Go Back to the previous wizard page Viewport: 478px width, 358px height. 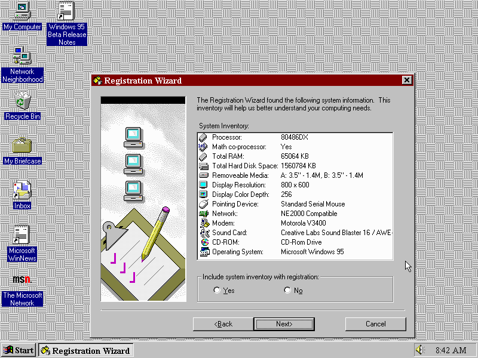point(223,324)
